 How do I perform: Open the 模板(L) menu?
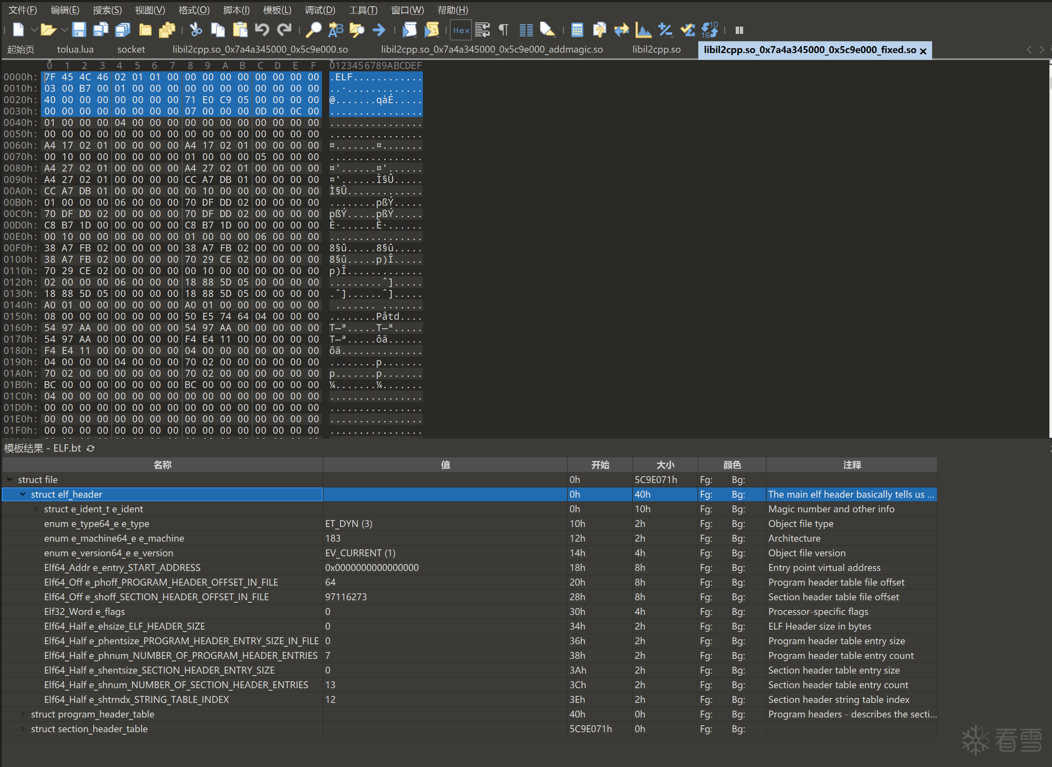point(277,10)
